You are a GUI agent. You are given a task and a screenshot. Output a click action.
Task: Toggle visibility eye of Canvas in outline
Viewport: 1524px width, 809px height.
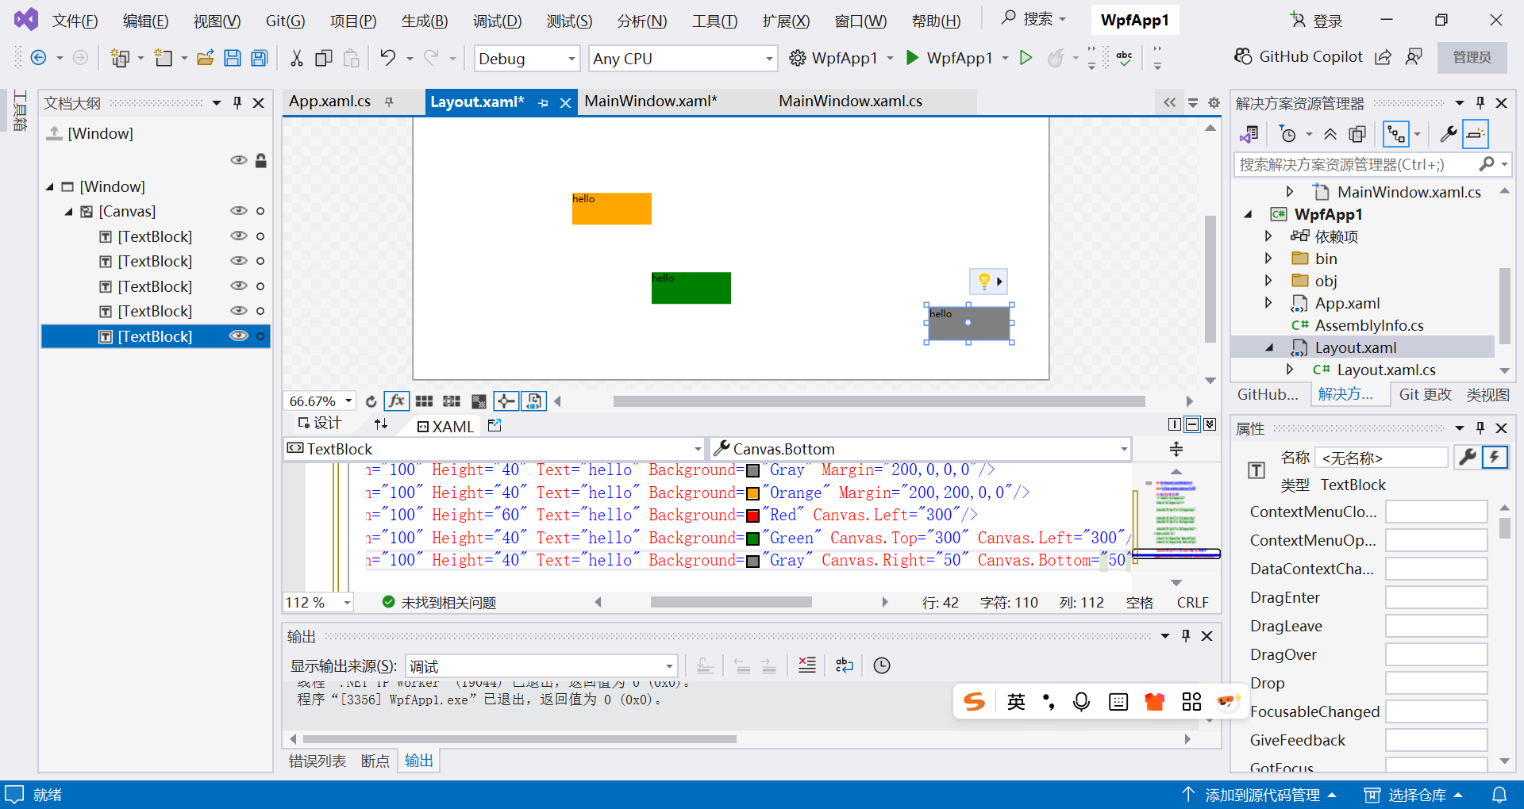pos(239,211)
